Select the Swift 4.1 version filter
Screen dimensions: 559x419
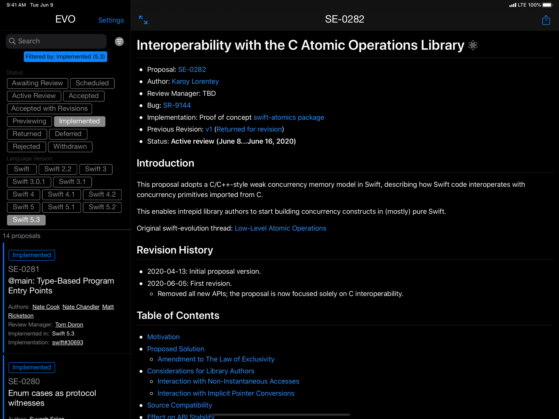pyautogui.click(x=61, y=195)
